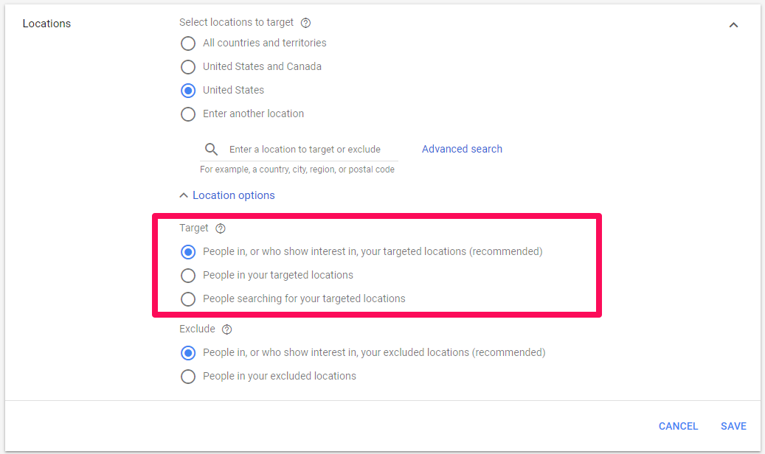Select People searching for your targeted locations
The width and height of the screenshot is (765, 454).
[189, 299]
